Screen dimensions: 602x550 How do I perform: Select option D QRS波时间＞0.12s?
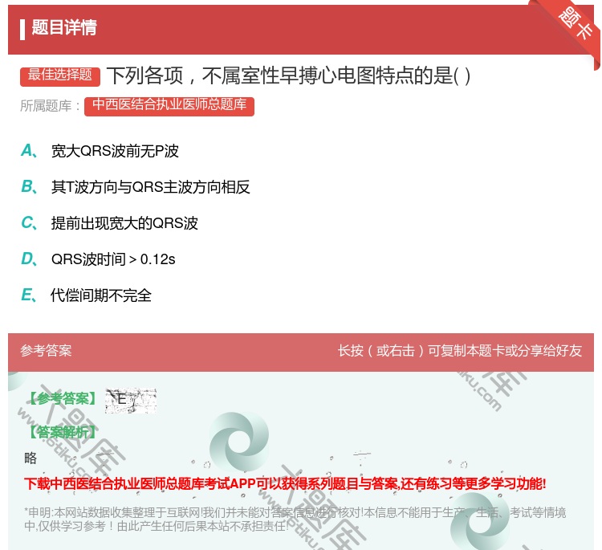(98, 259)
